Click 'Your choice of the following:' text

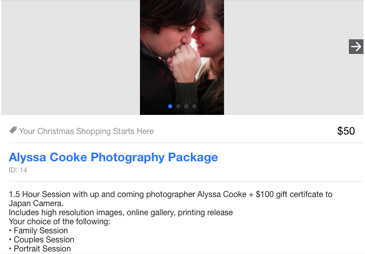[x=59, y=221]
